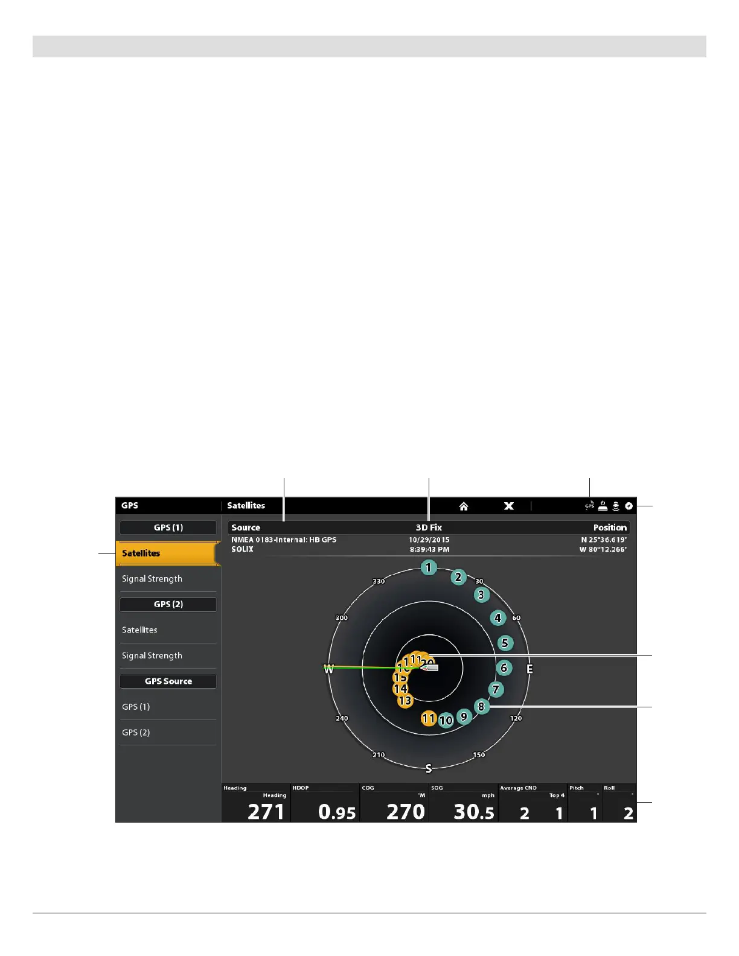The height and width of the screenshot is (956, 739).
Task: Open the Average CNO data box
Action: 533,803
